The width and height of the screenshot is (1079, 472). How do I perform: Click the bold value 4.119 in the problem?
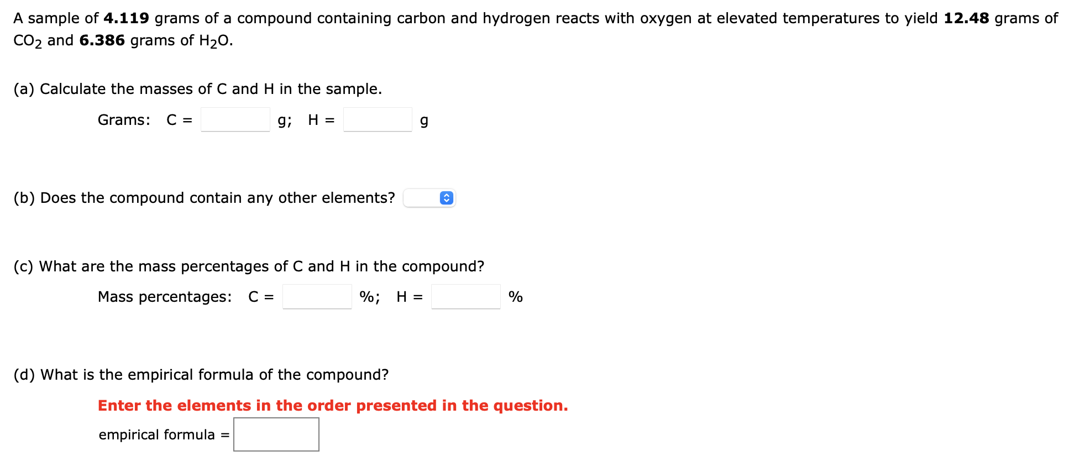click(x=126, y=17)
